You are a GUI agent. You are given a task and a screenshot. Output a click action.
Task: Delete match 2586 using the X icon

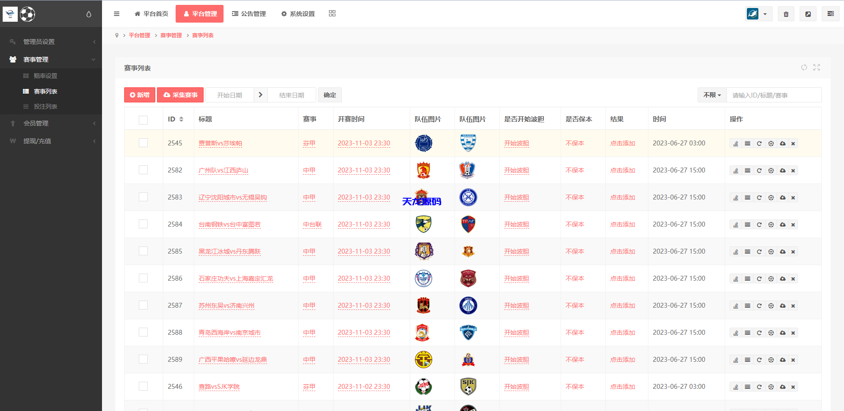coord(793,278)
